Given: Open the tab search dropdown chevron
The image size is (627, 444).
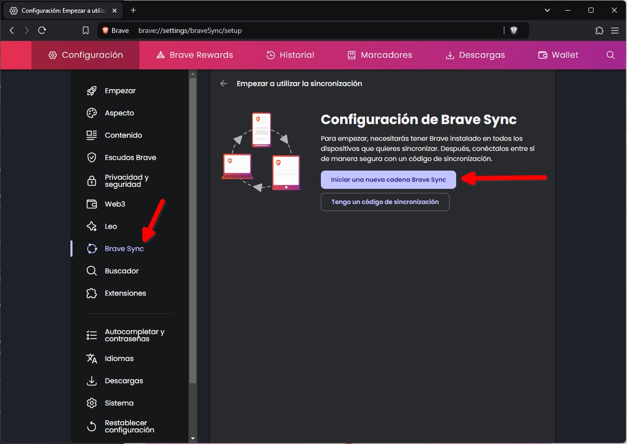Looking at the screenshot, I should point(547,10).
